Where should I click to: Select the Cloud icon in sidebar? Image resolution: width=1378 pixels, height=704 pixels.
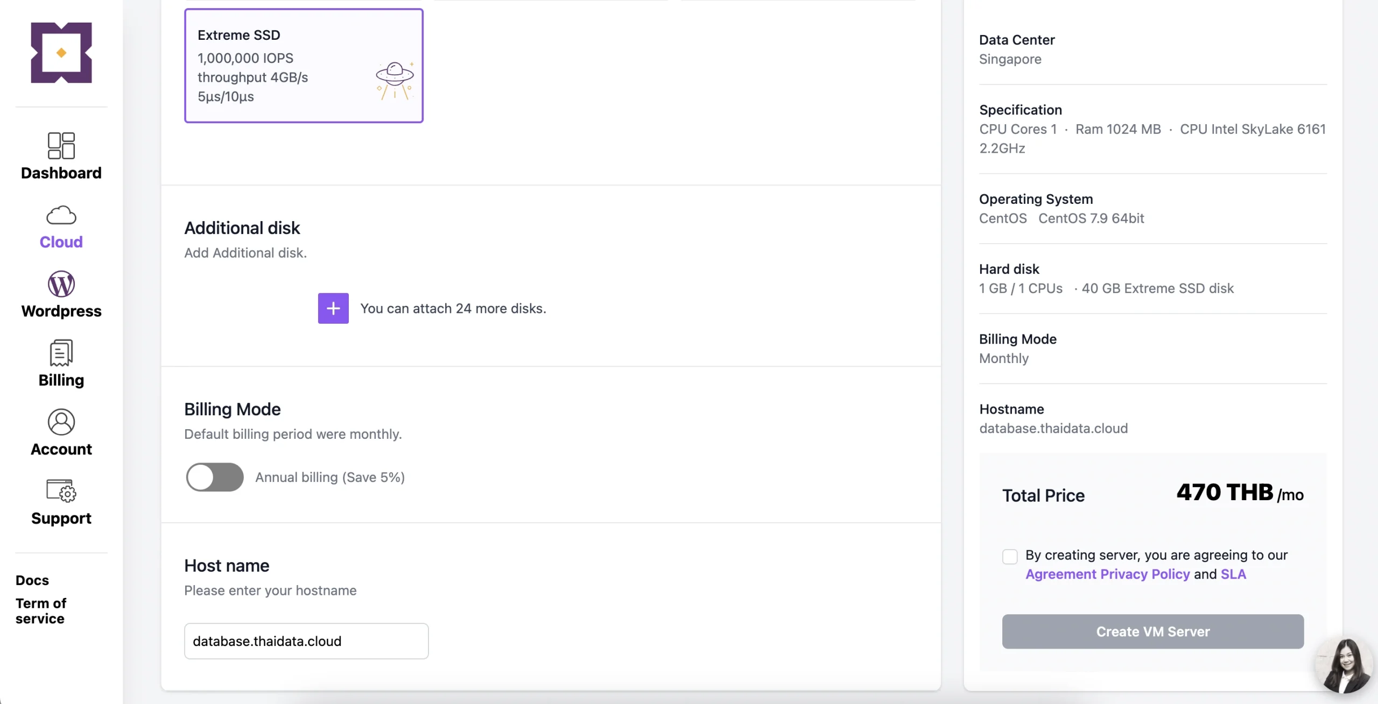tap(61, 215)
